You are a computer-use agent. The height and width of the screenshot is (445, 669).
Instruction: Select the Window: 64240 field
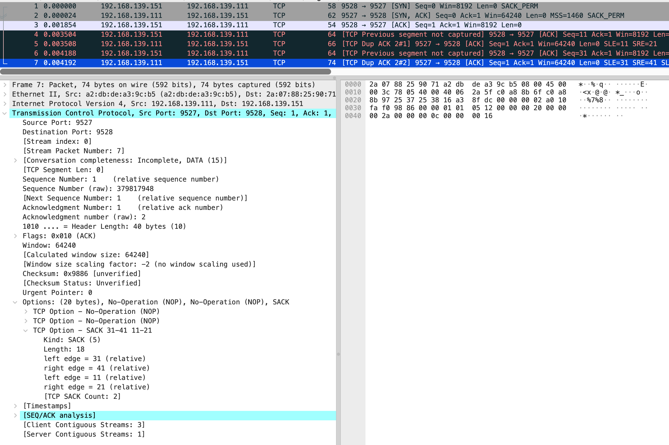[49, 246]
